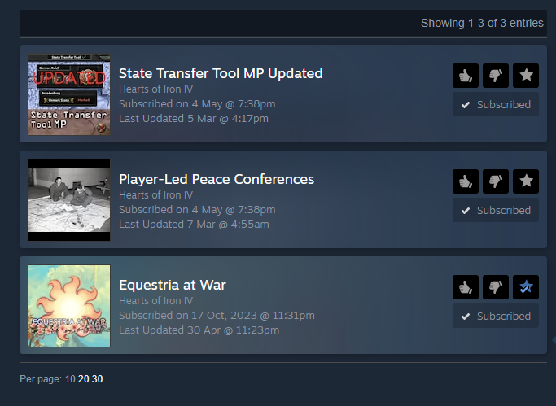556x406 pixels.
Task: Thumbs down State Transfer Tool MP Updated
Action: pyautogui.click(x=496, y=76)
